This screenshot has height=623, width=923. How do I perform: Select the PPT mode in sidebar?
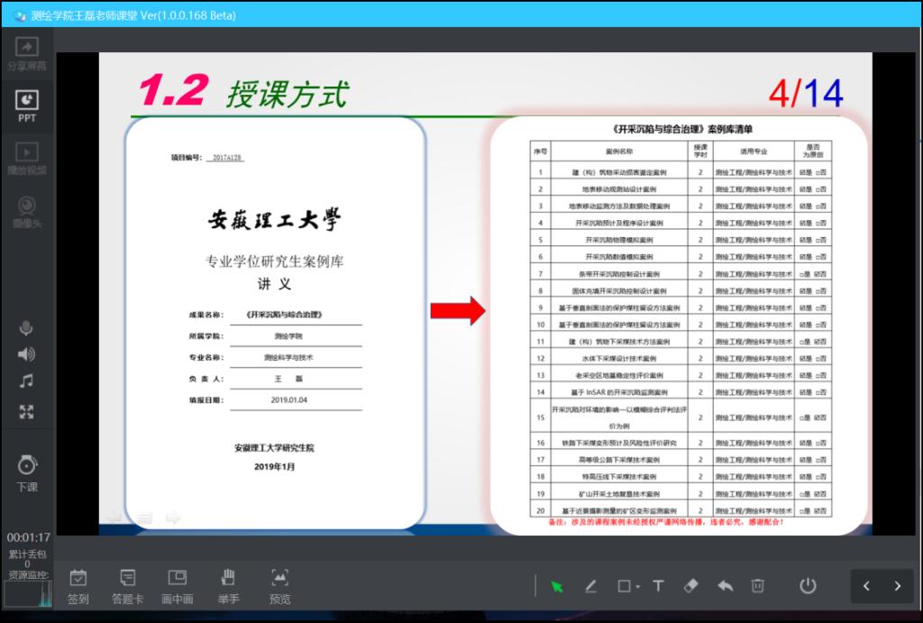[27, 105]
